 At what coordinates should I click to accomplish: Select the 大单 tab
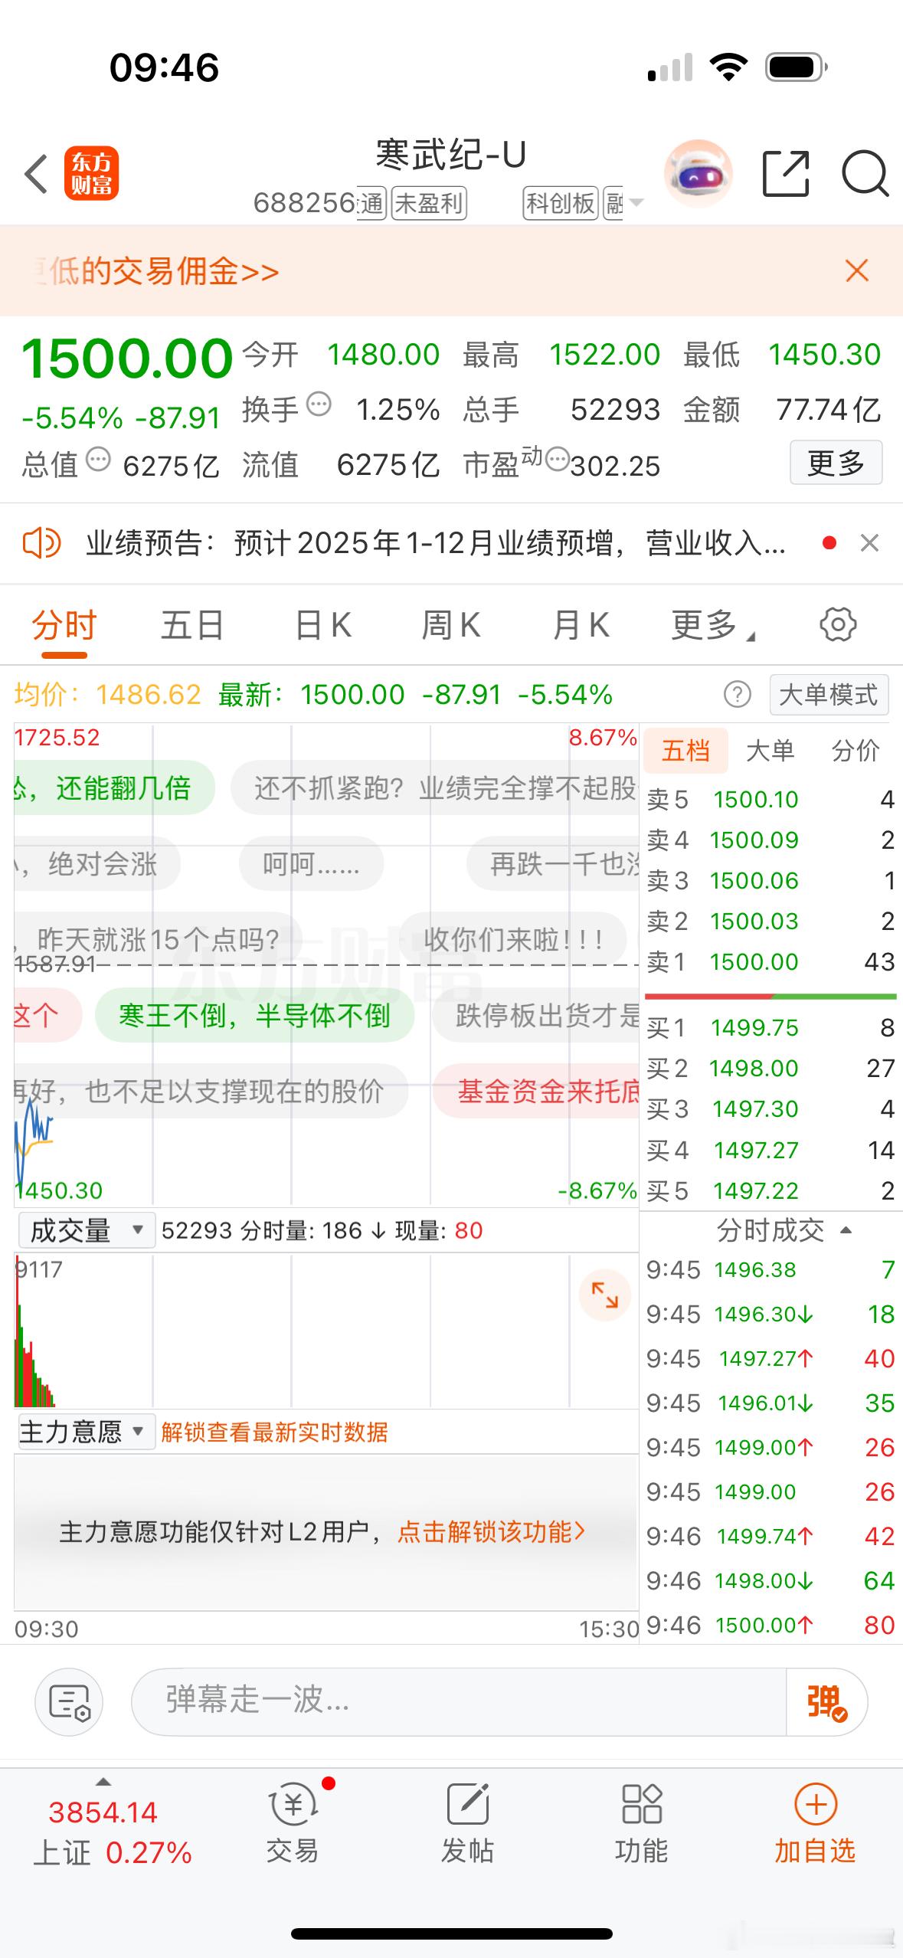click(x=770, y=751)
